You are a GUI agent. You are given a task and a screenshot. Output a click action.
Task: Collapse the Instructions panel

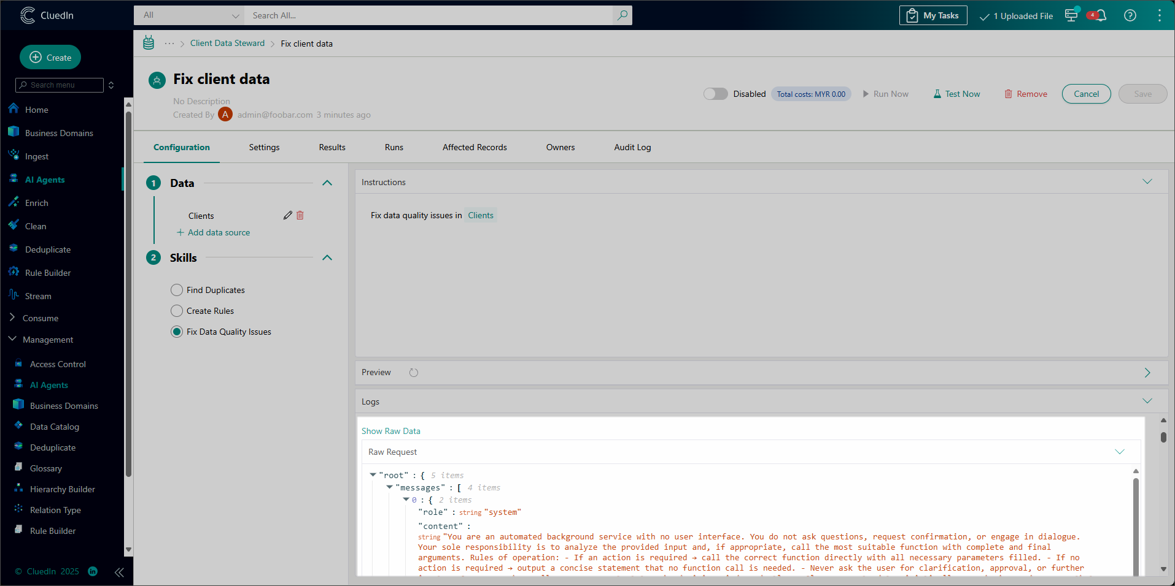pos(1147,182)
